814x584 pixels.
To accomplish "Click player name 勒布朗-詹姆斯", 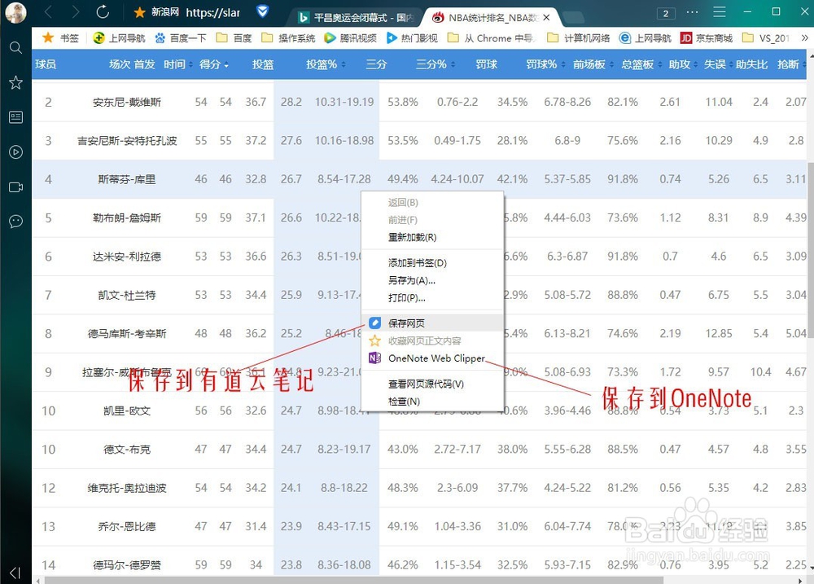I will tap(127, 217).
